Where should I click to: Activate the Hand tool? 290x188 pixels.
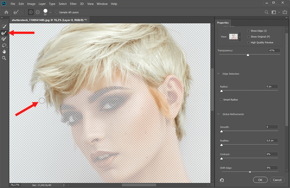pyautogui.click(x=4, y=51)
